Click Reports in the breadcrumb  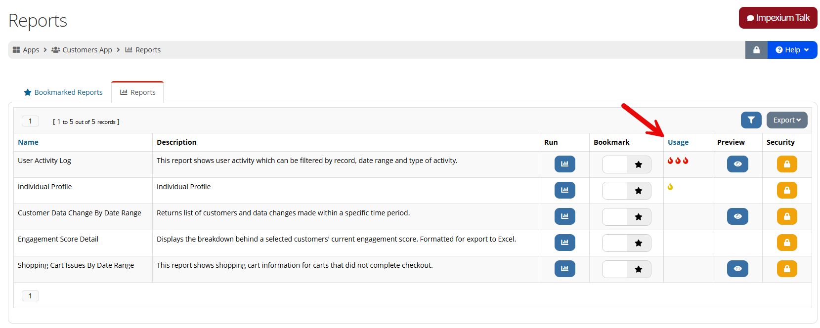(143, 50)
